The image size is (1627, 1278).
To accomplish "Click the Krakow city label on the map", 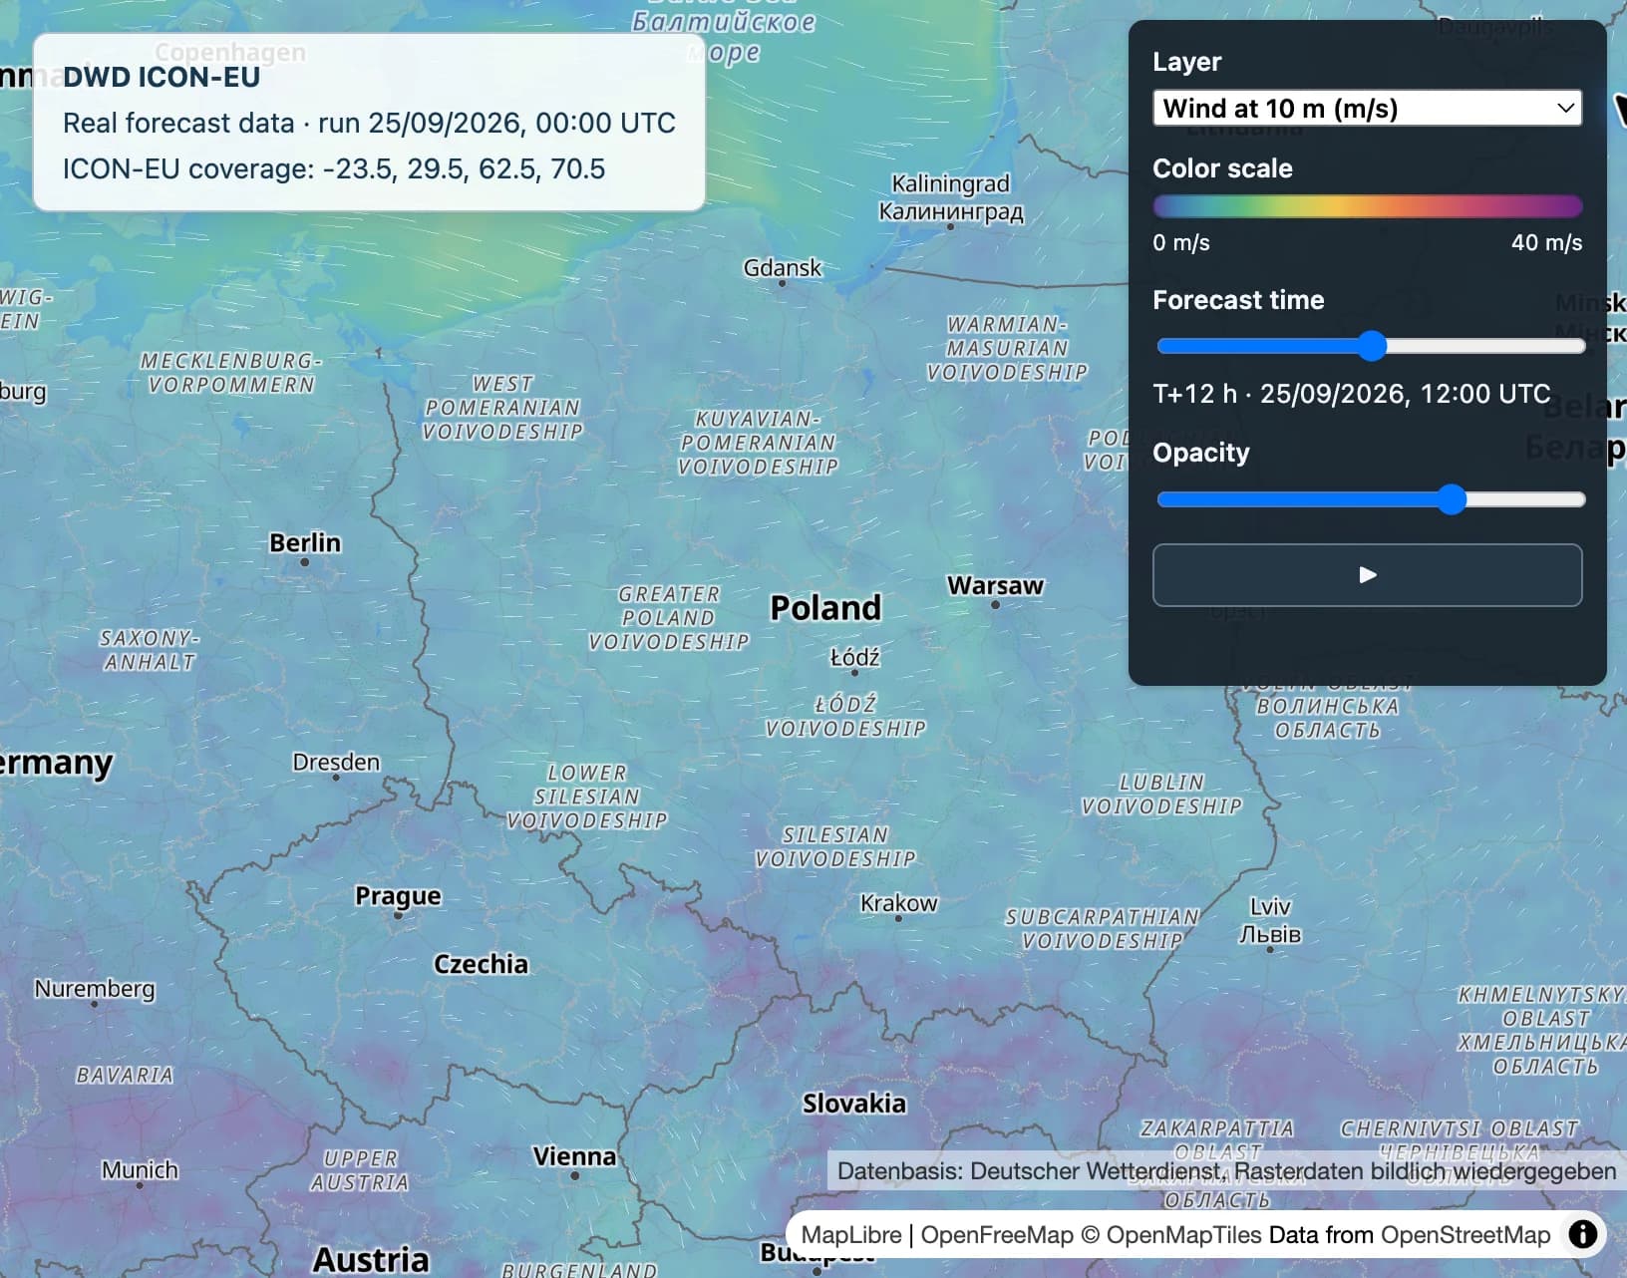I will pyautogui.click(x=898, y=903).
